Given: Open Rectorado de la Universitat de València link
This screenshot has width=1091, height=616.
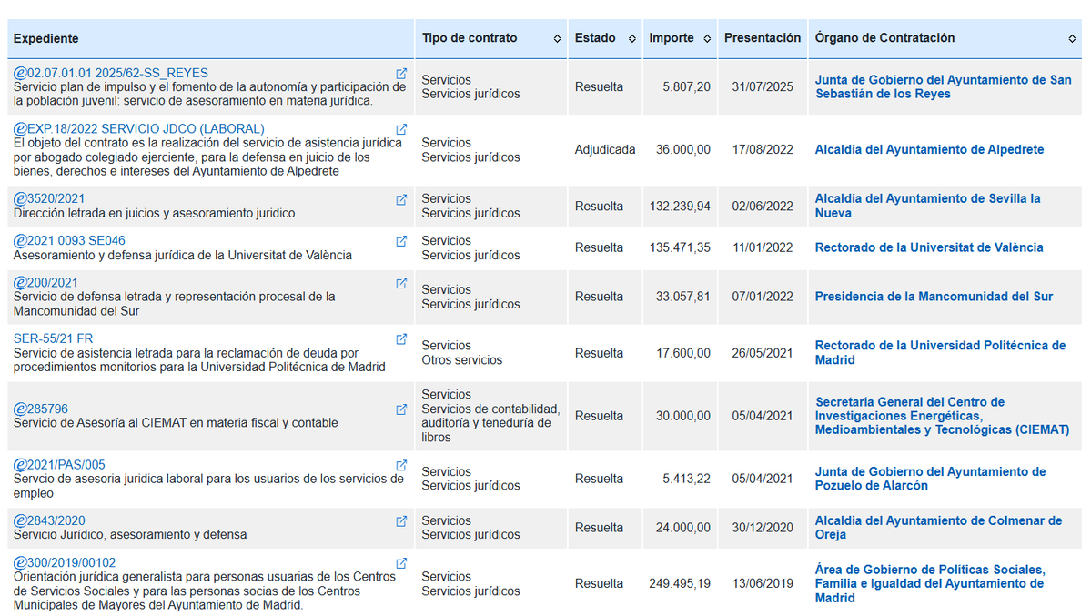Looking at the screenshot, I should (929, 247).
